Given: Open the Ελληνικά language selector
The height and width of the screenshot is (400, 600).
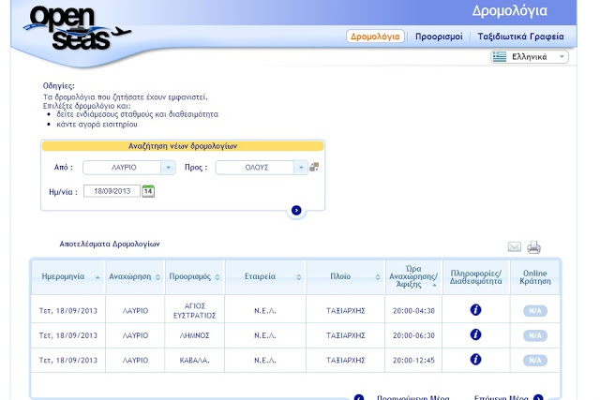Looking at the screenshot, I should tap(530, 57).
